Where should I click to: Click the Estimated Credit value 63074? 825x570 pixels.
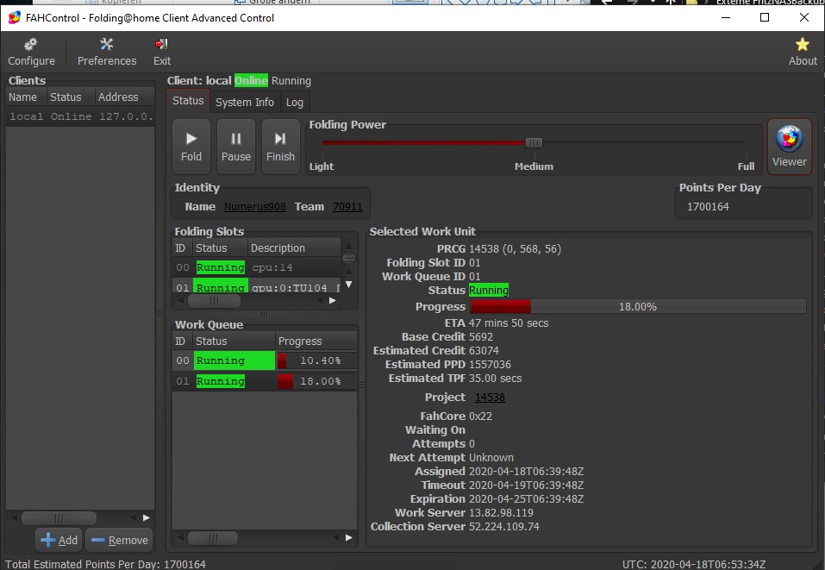[x=484, y=350]
